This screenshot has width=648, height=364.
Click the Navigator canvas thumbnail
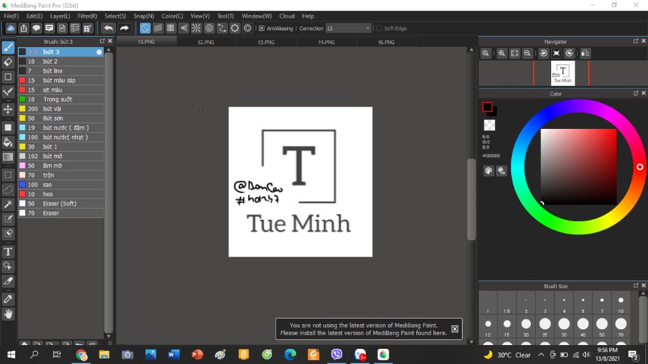563,73
